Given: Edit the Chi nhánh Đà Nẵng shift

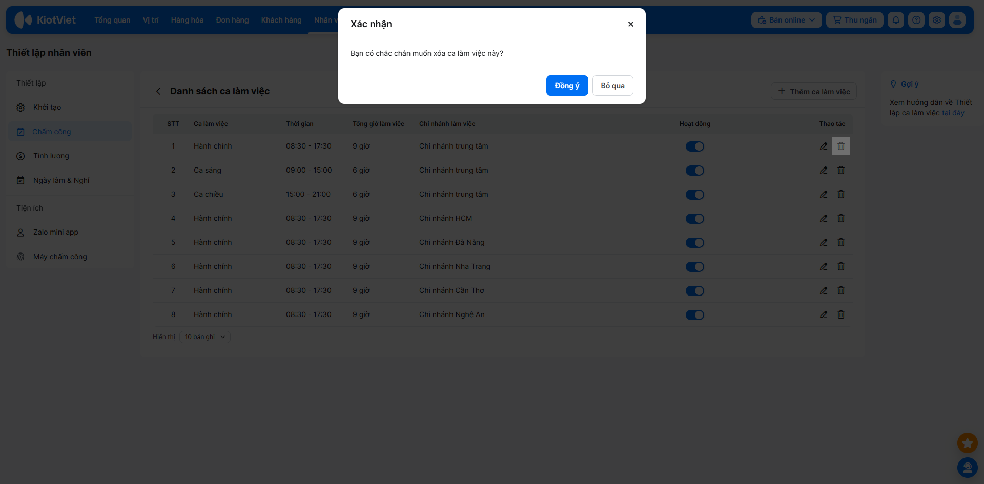Looking at the screenshot, I should [824, 242].
